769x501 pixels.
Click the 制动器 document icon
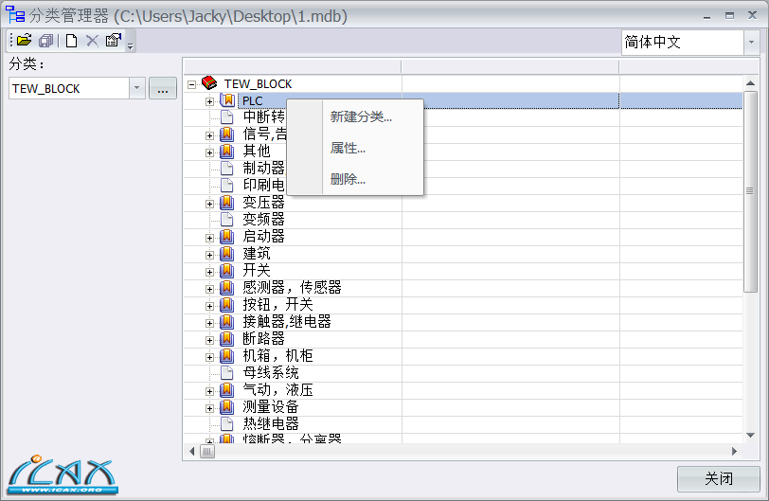tap(226, 169)
